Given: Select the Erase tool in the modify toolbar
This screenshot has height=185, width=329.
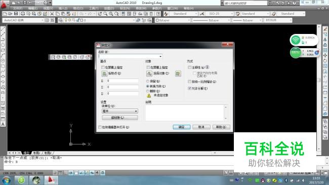Looking at the screenshot, I should (325, 28).
